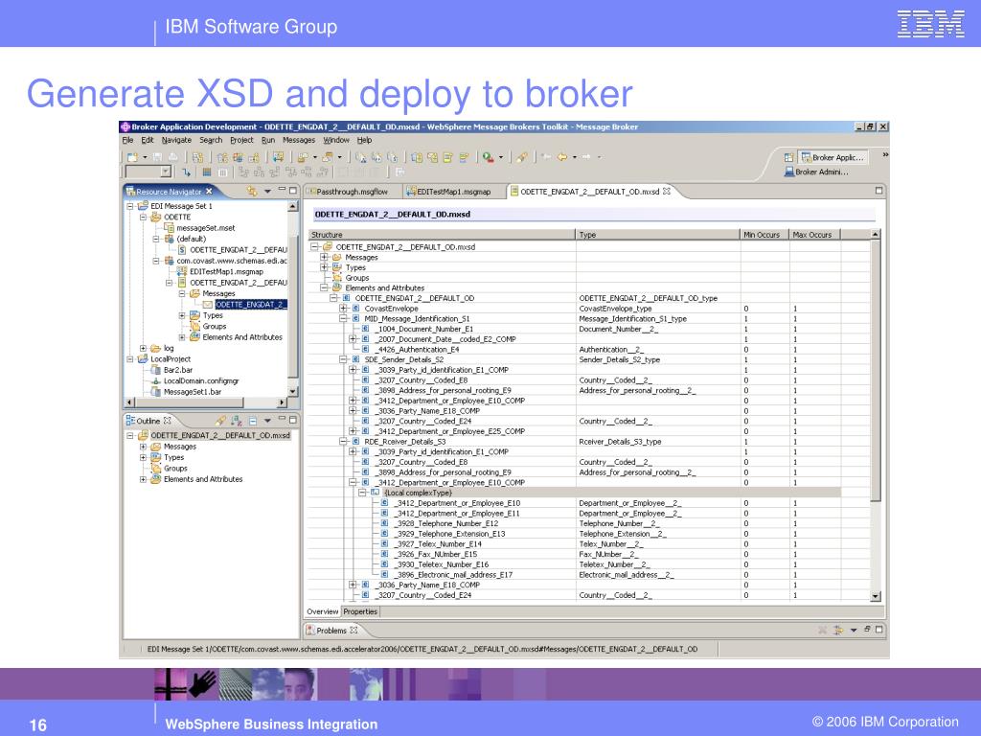
Task: Click the Structure column header
Action: pos(442,235)
